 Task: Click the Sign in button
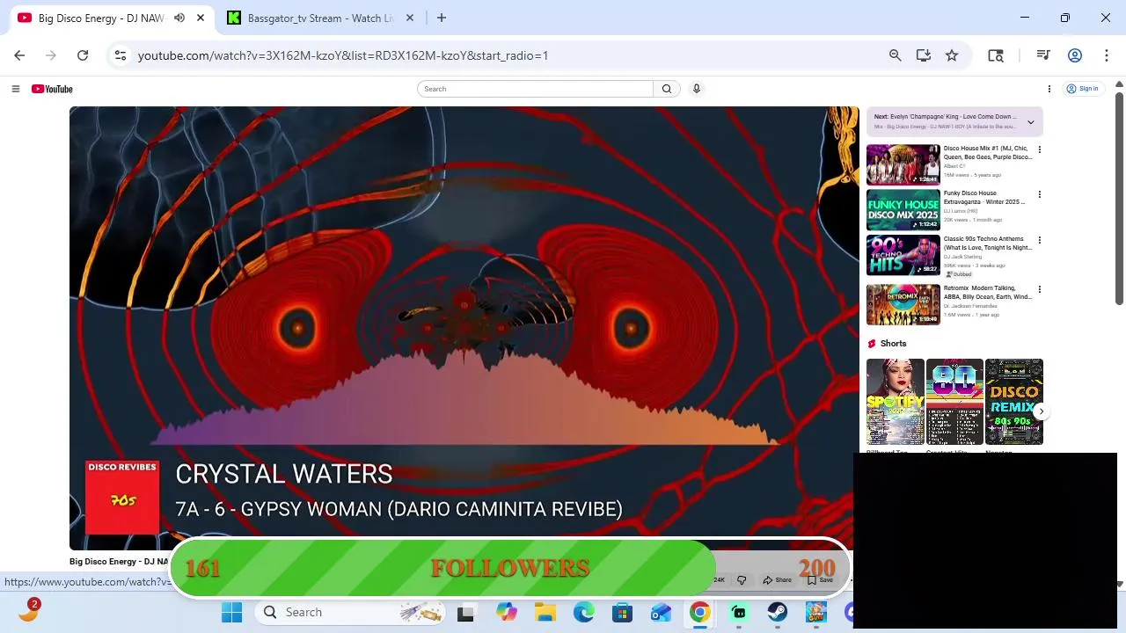[x=1083, y=89]
